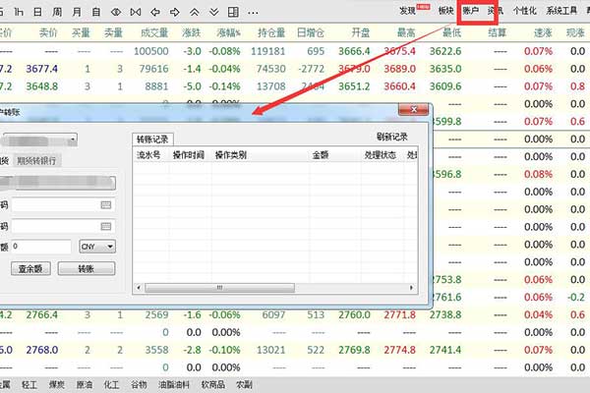Open the 系统工具 menu
The height and width of the screenshot is (393, 590).
(561, 11)
